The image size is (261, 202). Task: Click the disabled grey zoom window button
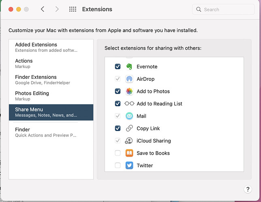coord(26,9)
